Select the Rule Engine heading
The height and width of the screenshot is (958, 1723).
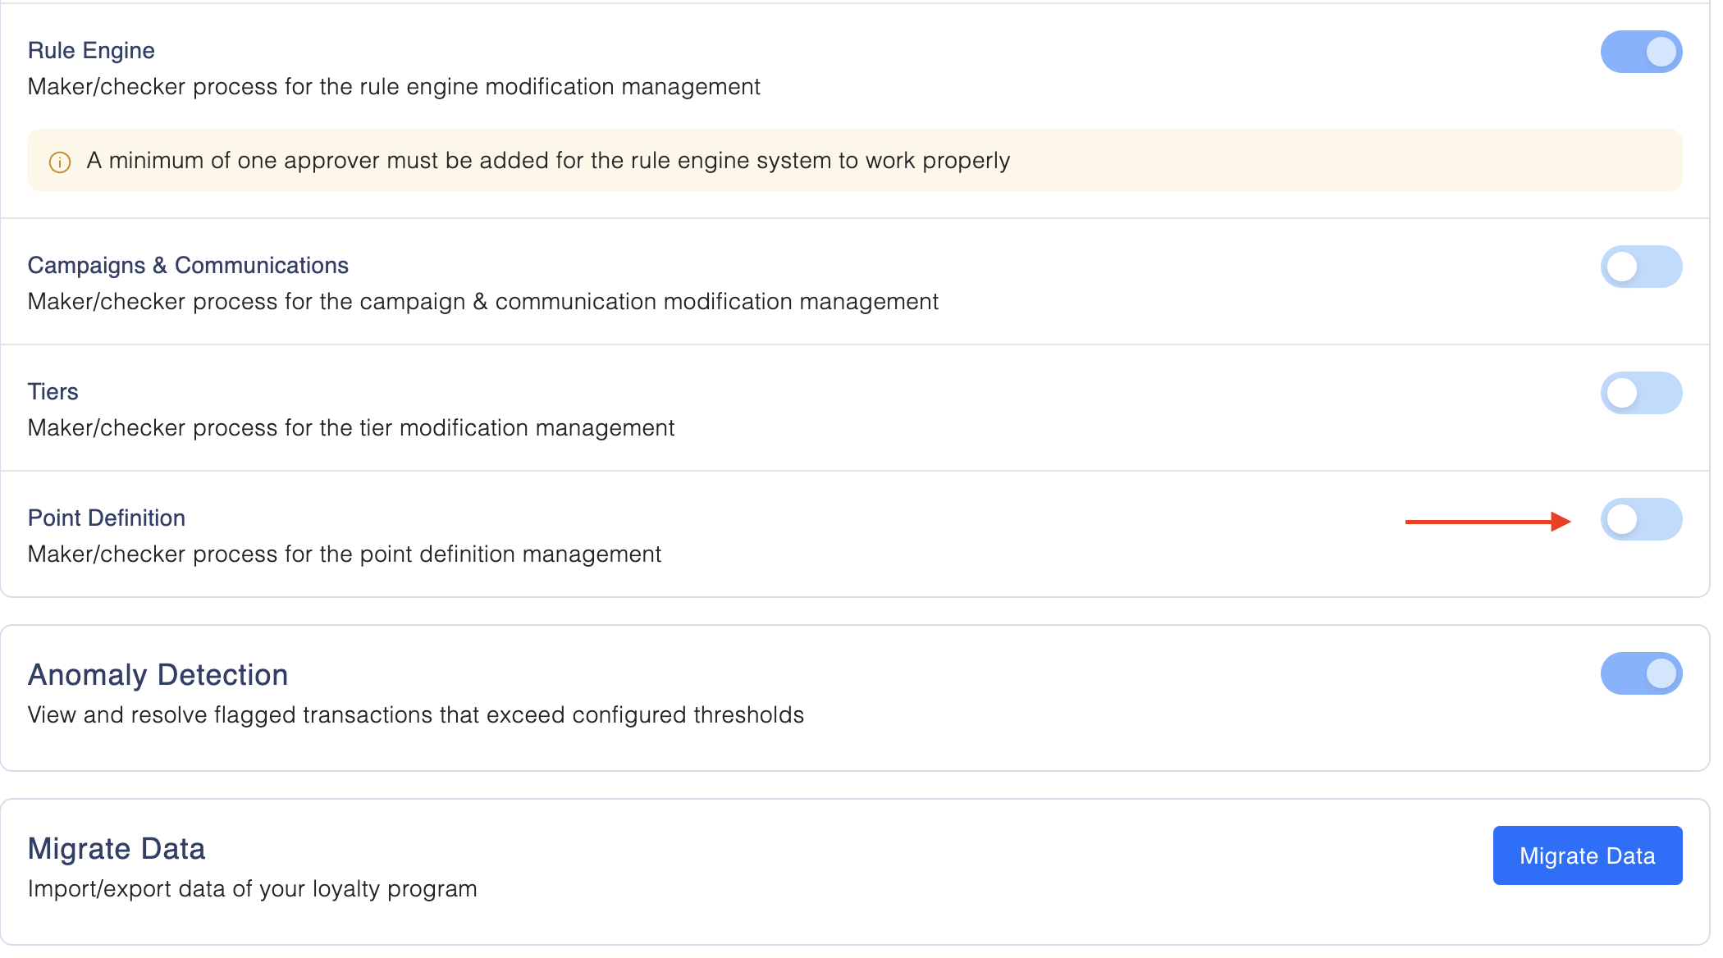[x=91, y=51]
